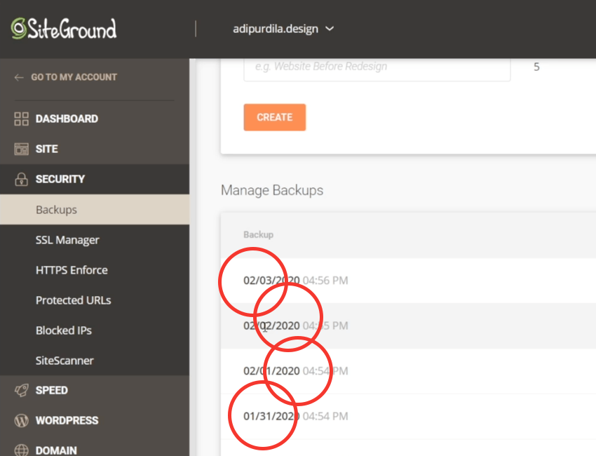Select Backups in the sidebar

(95, 210)
